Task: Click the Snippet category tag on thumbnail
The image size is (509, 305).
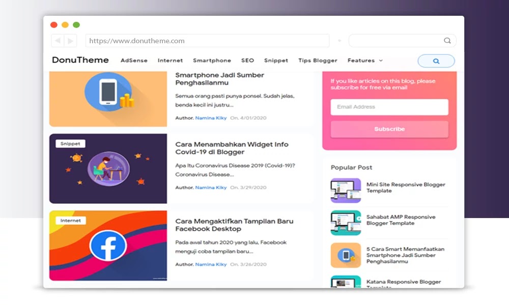Action: [70, 143]
